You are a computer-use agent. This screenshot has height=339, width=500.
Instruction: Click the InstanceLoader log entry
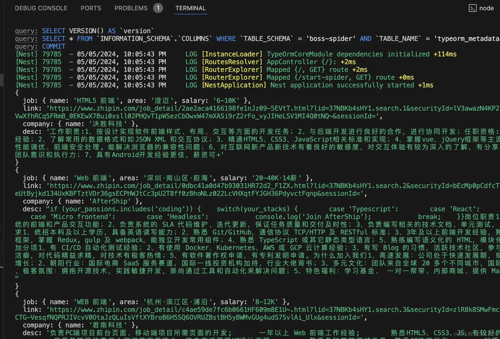pos(236,54)
